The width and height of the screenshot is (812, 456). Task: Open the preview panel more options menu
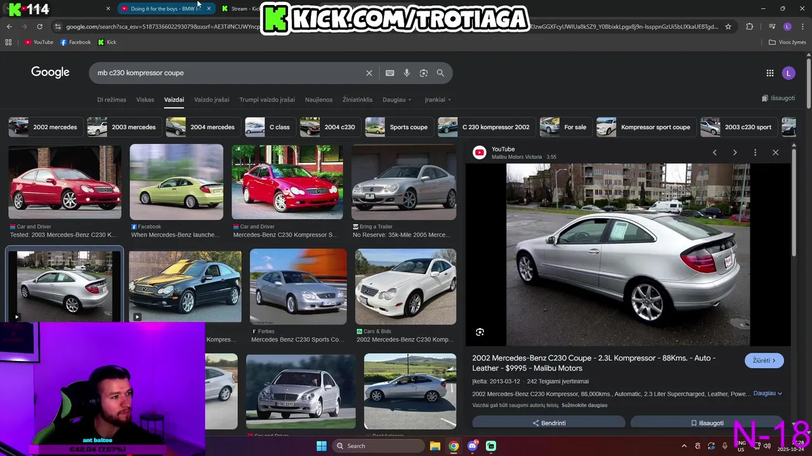pyautogui.click(x=755, y=153)
